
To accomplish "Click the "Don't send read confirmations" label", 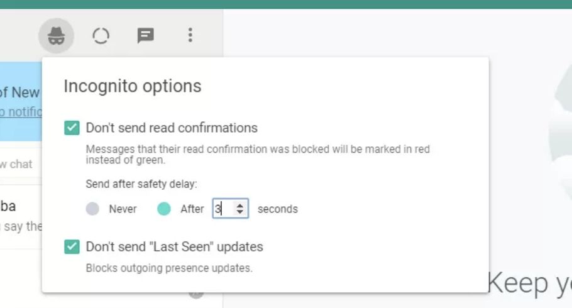I will pos(172,128).
